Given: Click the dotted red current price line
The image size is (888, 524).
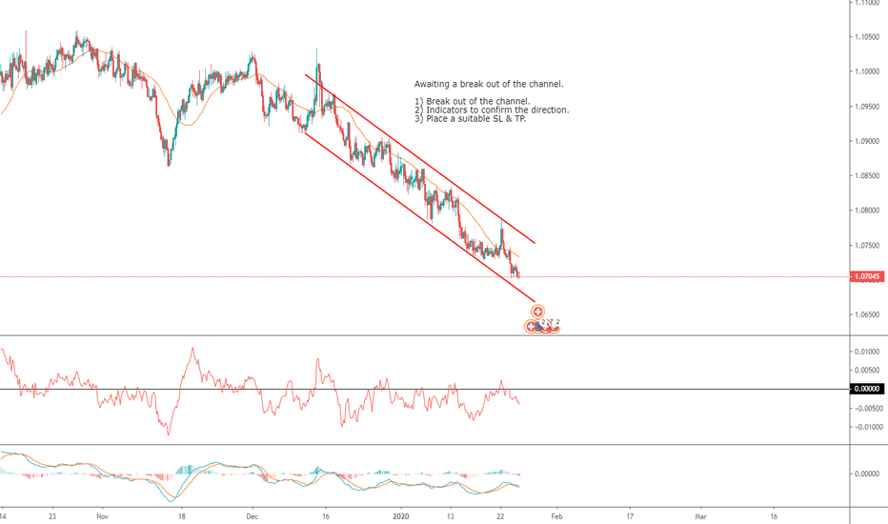Looking at the screenshot, I should point(425,277).
